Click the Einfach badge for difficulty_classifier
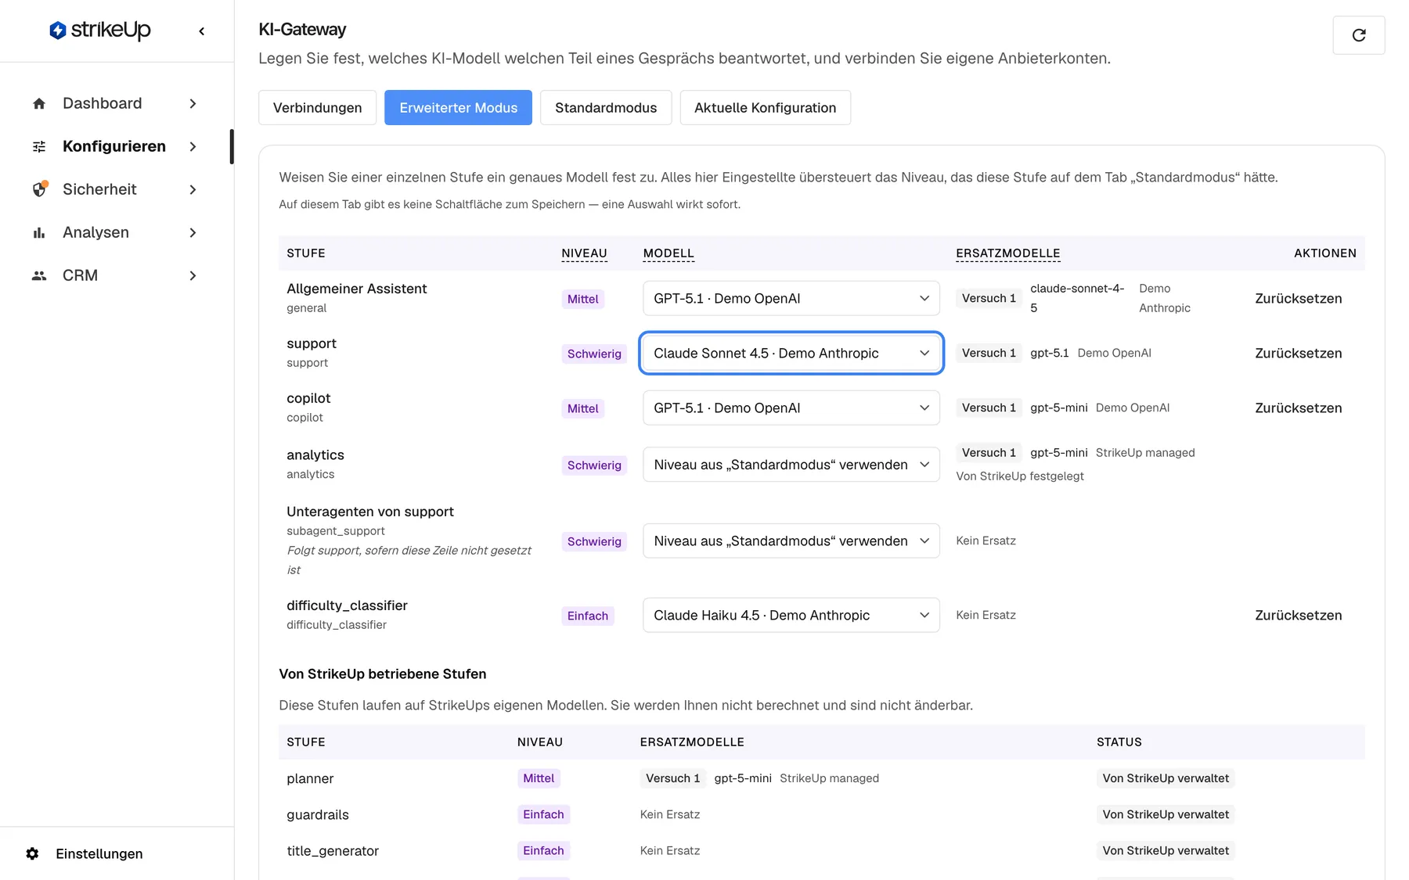This screenshot has height=880, width=1409. [x=588, y=616]
